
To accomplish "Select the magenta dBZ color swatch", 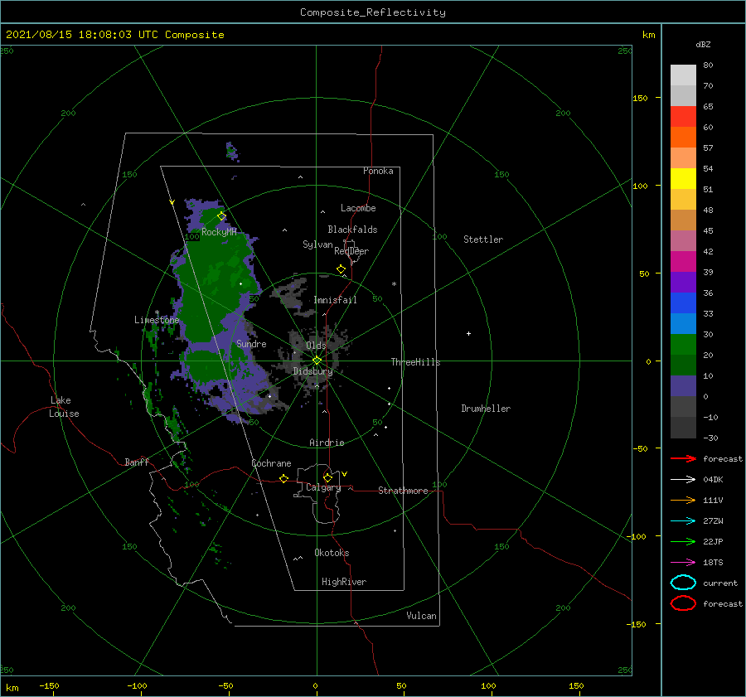I will click(683, 262).
